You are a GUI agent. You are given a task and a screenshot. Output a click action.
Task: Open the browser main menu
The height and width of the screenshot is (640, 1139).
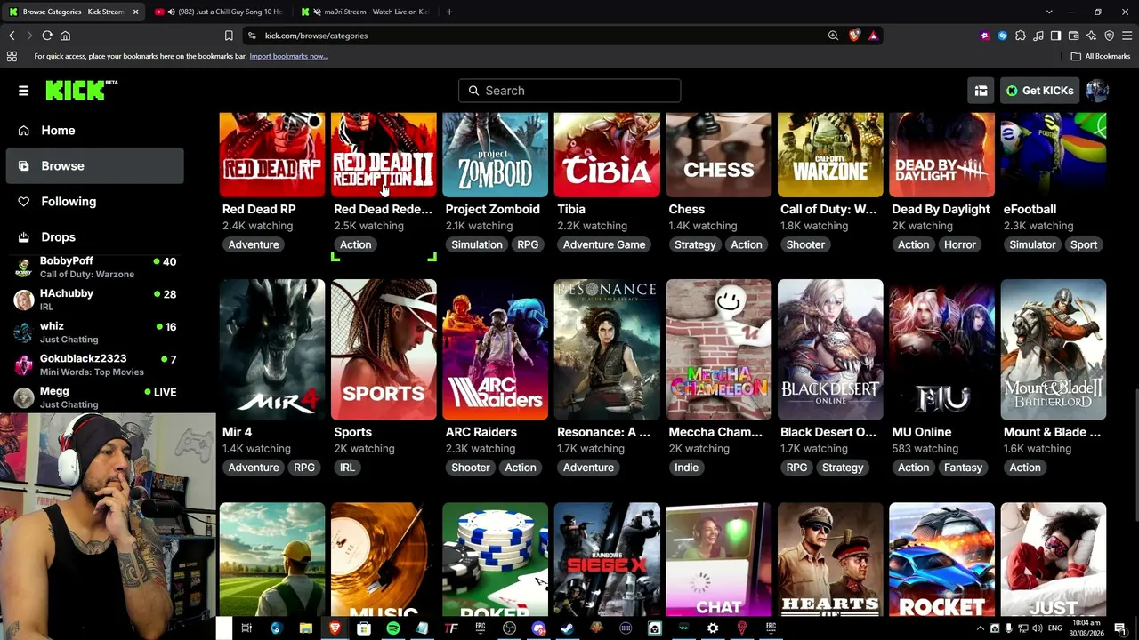1127,36
